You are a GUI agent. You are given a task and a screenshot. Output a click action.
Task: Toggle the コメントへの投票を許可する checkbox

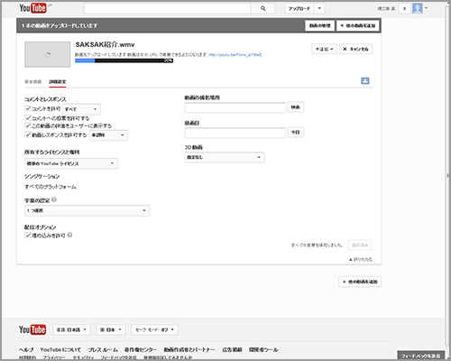pyautogui.click(x=28, y=117)
